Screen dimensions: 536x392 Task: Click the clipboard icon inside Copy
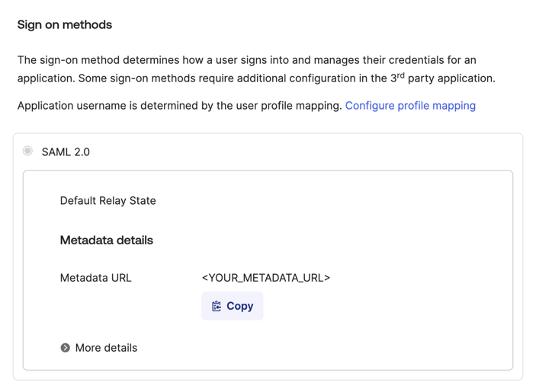(217, 306)
